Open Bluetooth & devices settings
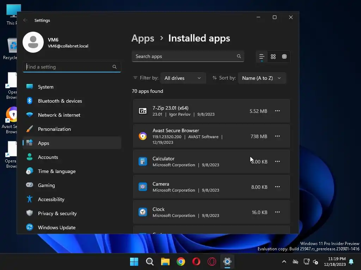 coord(72,101)
